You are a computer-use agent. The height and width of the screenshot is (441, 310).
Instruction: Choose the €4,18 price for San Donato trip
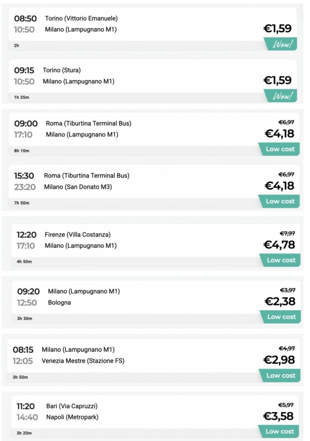point(279,186)
